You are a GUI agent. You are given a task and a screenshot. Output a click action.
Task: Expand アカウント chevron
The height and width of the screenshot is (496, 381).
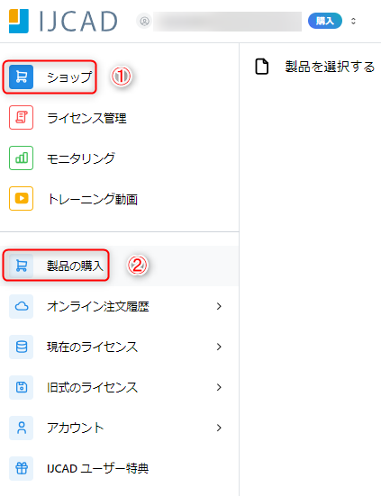click(219, 428)
